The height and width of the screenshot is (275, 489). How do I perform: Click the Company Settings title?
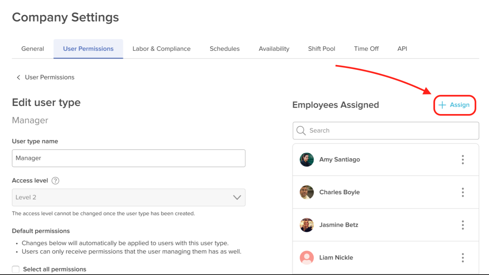(65, 17)
